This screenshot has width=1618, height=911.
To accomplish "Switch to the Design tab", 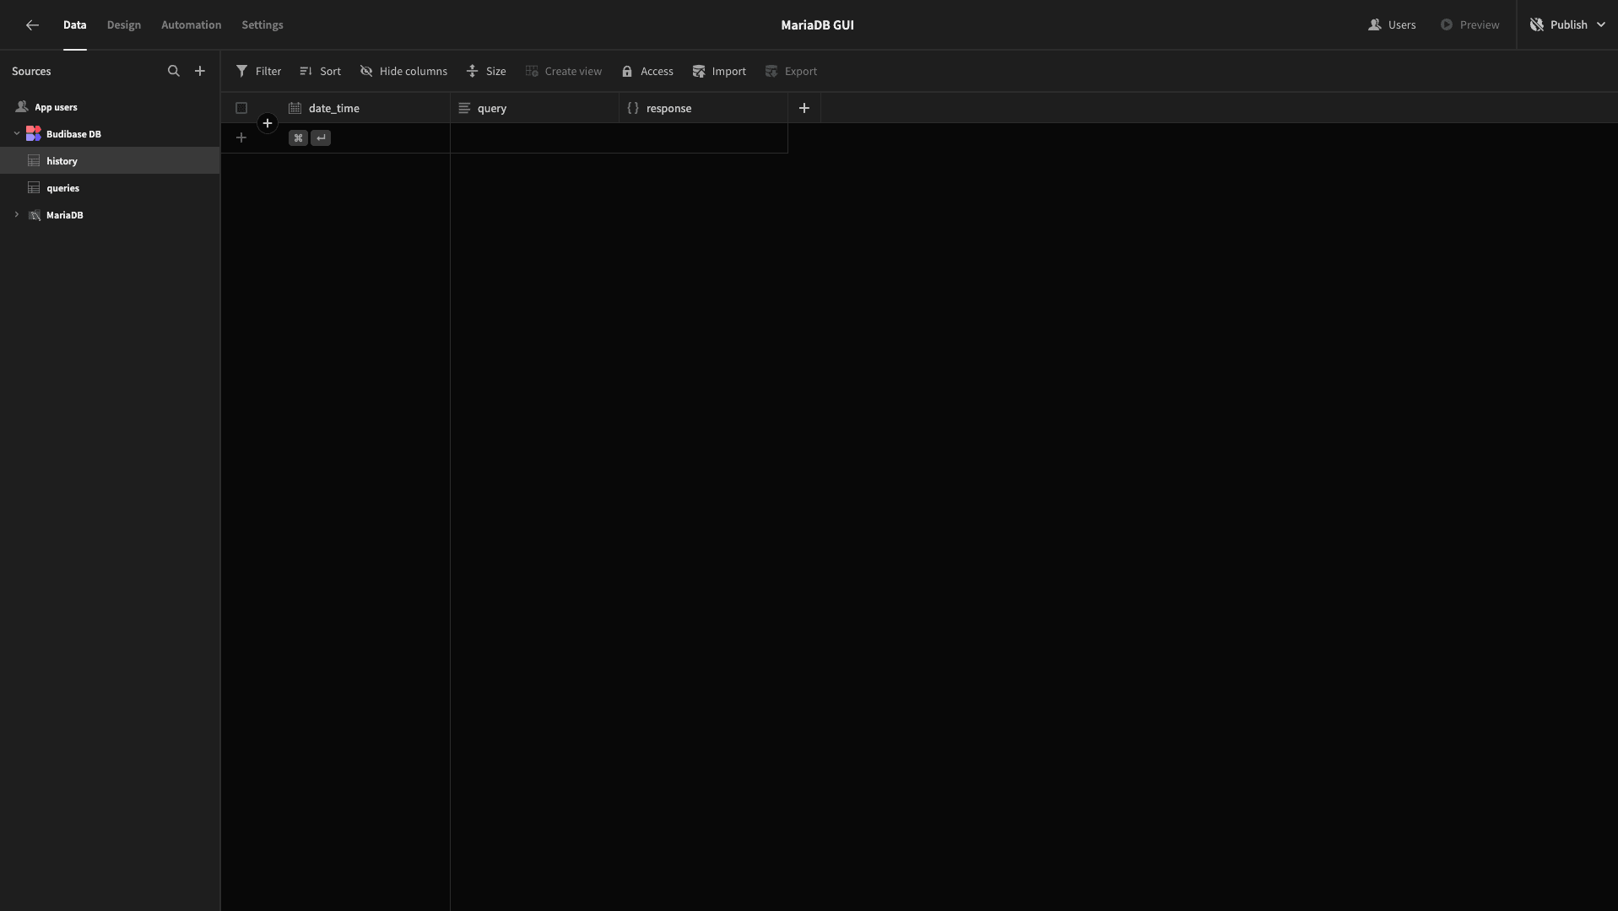I will click(x=124, y=24).
